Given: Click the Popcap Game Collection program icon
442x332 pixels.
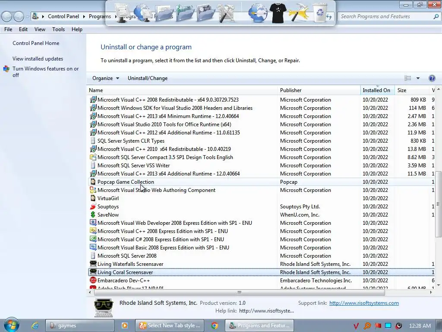Looking at the screenshot, I should click(x=93, y=182).
